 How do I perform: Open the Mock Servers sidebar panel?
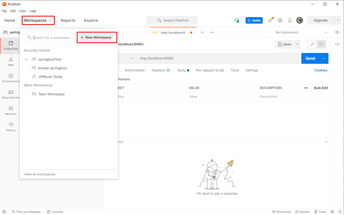11,94
